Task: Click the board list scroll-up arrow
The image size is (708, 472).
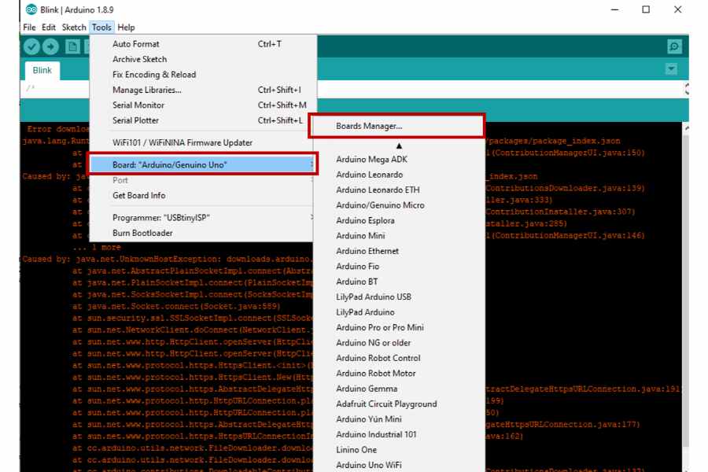Action: 399,146
